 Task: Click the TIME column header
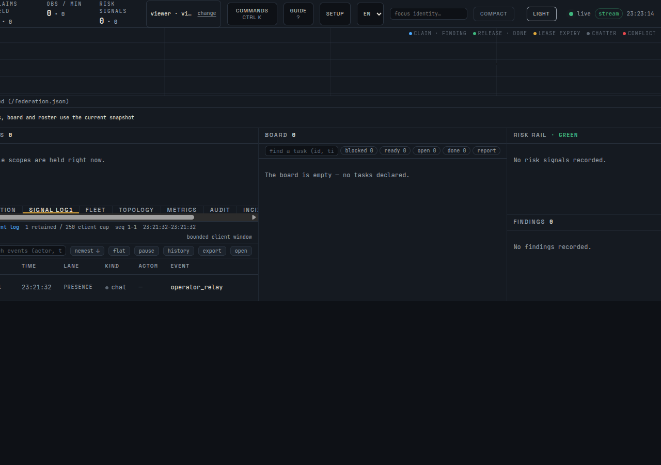pos(29,266)
